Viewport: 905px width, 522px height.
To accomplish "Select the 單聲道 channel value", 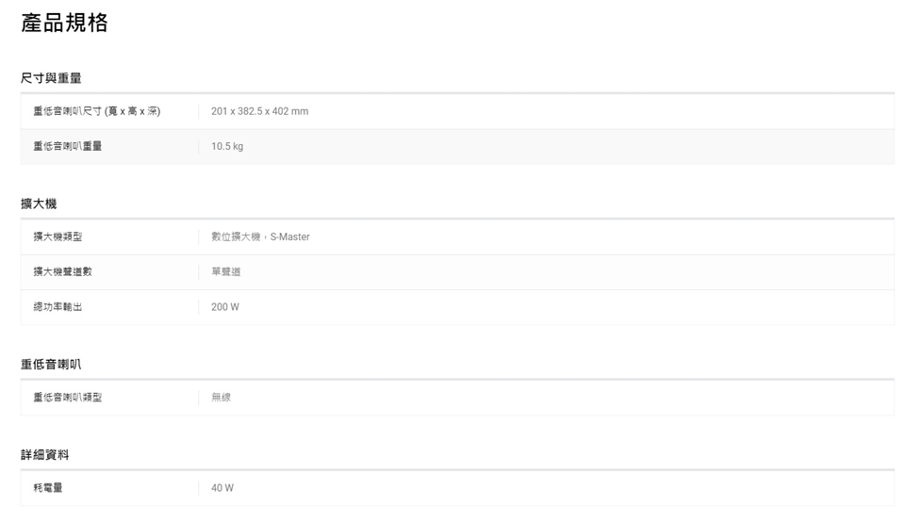I will (225, 271).
